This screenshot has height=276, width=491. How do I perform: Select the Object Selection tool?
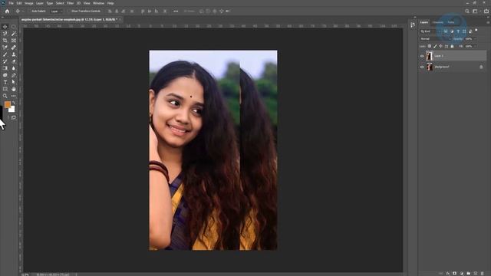click(5, 34)
